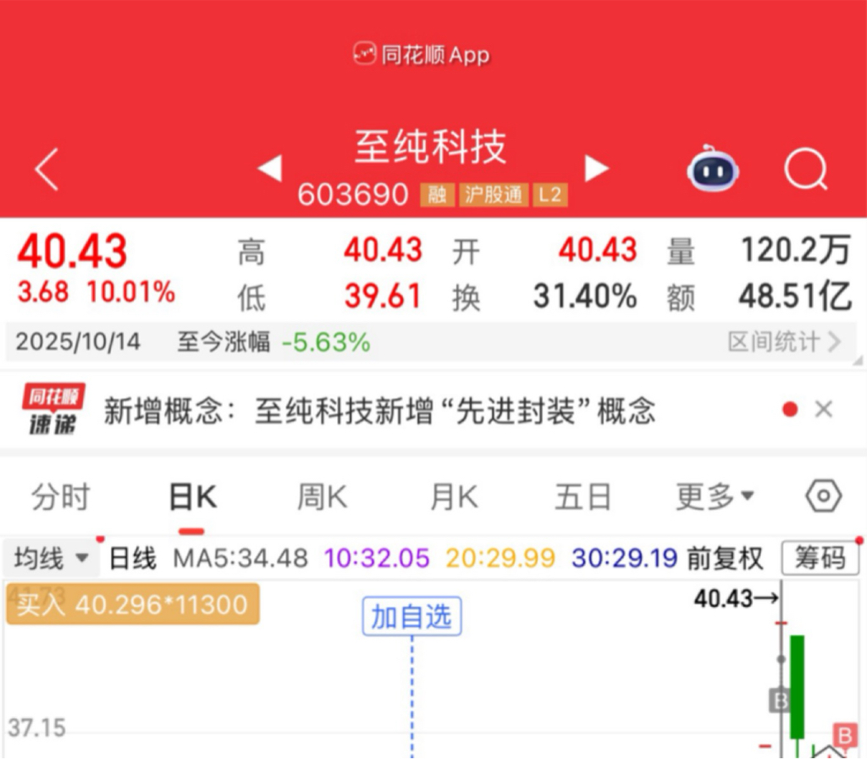The height and width of the screenshot is (759, 867).
Task: Open stock search magnifier
Action: (806, 169)
